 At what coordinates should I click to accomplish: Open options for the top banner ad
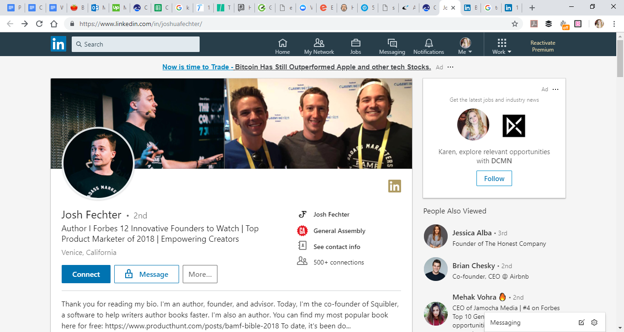click(x=450, y=67)
